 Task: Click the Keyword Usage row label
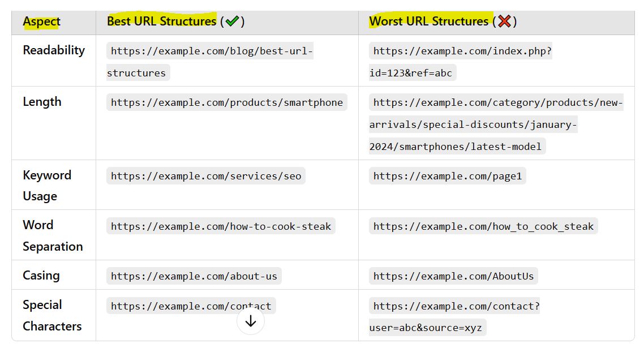[x=47, y=185]
